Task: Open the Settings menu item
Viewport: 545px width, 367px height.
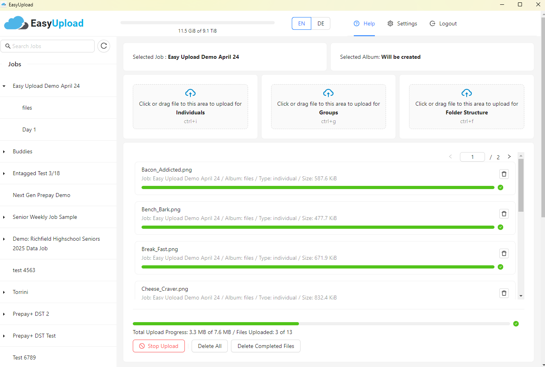Action: click(x=402, y=23)
